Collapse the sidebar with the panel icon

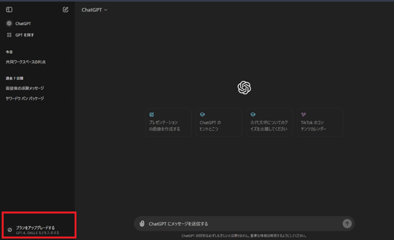[x=9, y=9]
